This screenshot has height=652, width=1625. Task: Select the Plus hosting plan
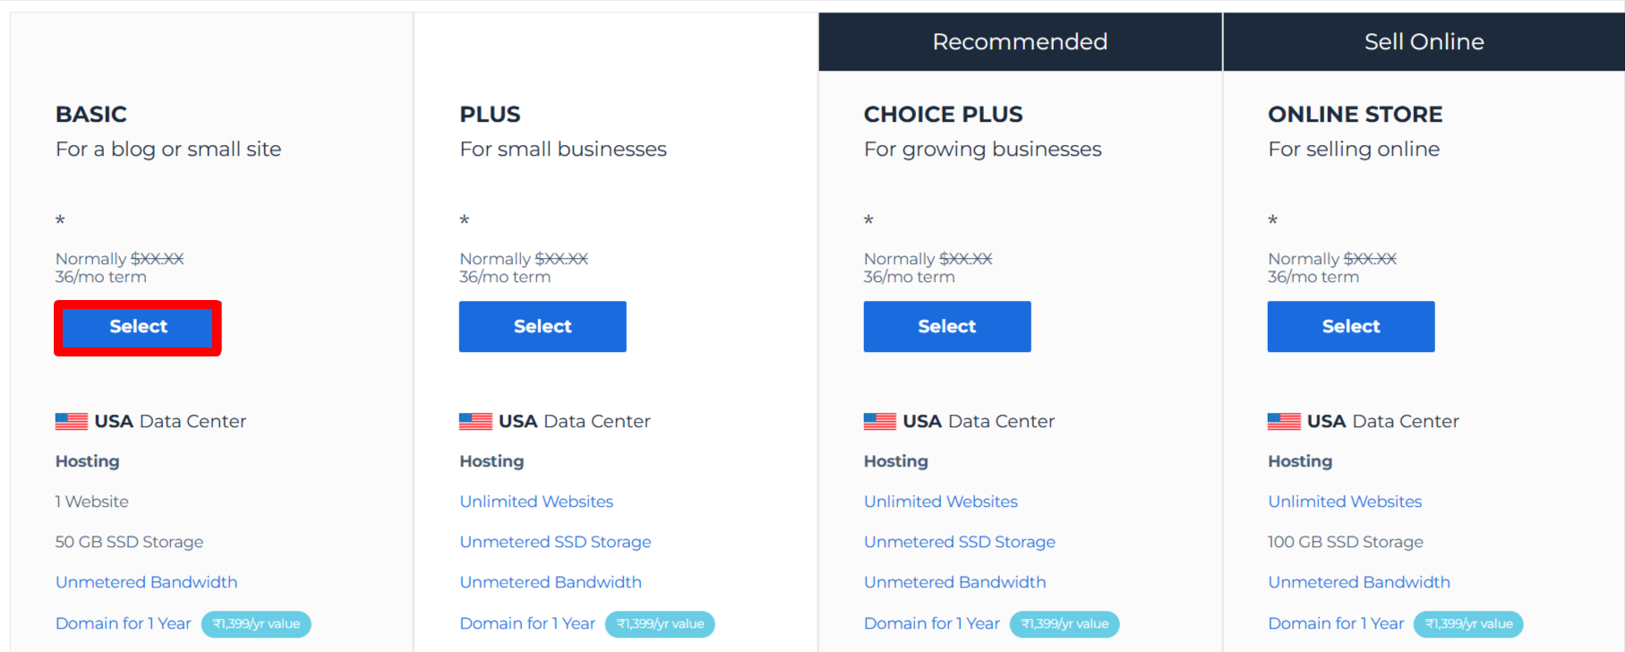543,327
